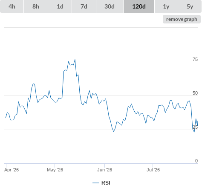Image resolution: width=202 pixels, height=194 pixels.
Task: Switch chart to 30d range
Action: 110,6
